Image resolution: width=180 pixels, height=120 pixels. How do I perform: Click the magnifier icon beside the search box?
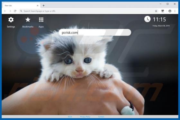(55, 32)
